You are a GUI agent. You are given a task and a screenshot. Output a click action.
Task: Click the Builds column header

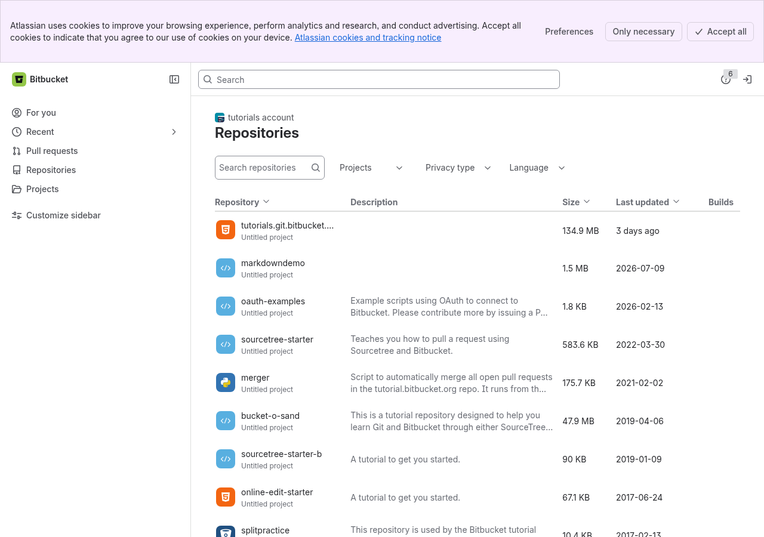721,202
